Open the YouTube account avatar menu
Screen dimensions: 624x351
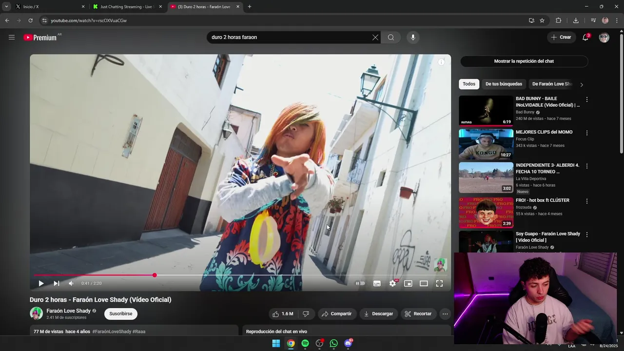[x=604, y=38]
